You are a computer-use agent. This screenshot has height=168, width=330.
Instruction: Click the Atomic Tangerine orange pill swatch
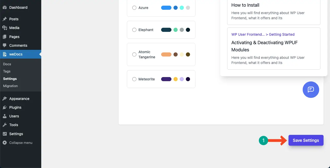pos(166,54)
